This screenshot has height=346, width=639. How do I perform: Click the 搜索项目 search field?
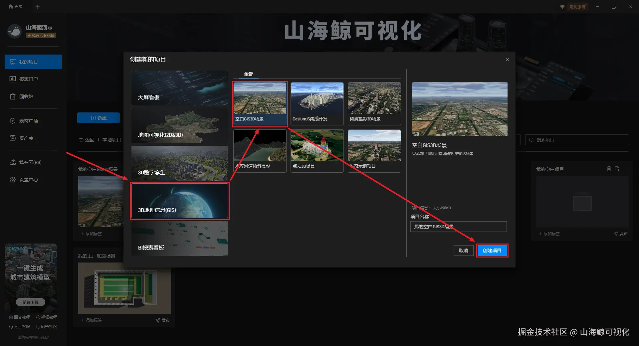[577, 140]
